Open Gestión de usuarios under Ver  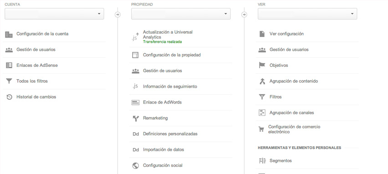coord(289,50)
